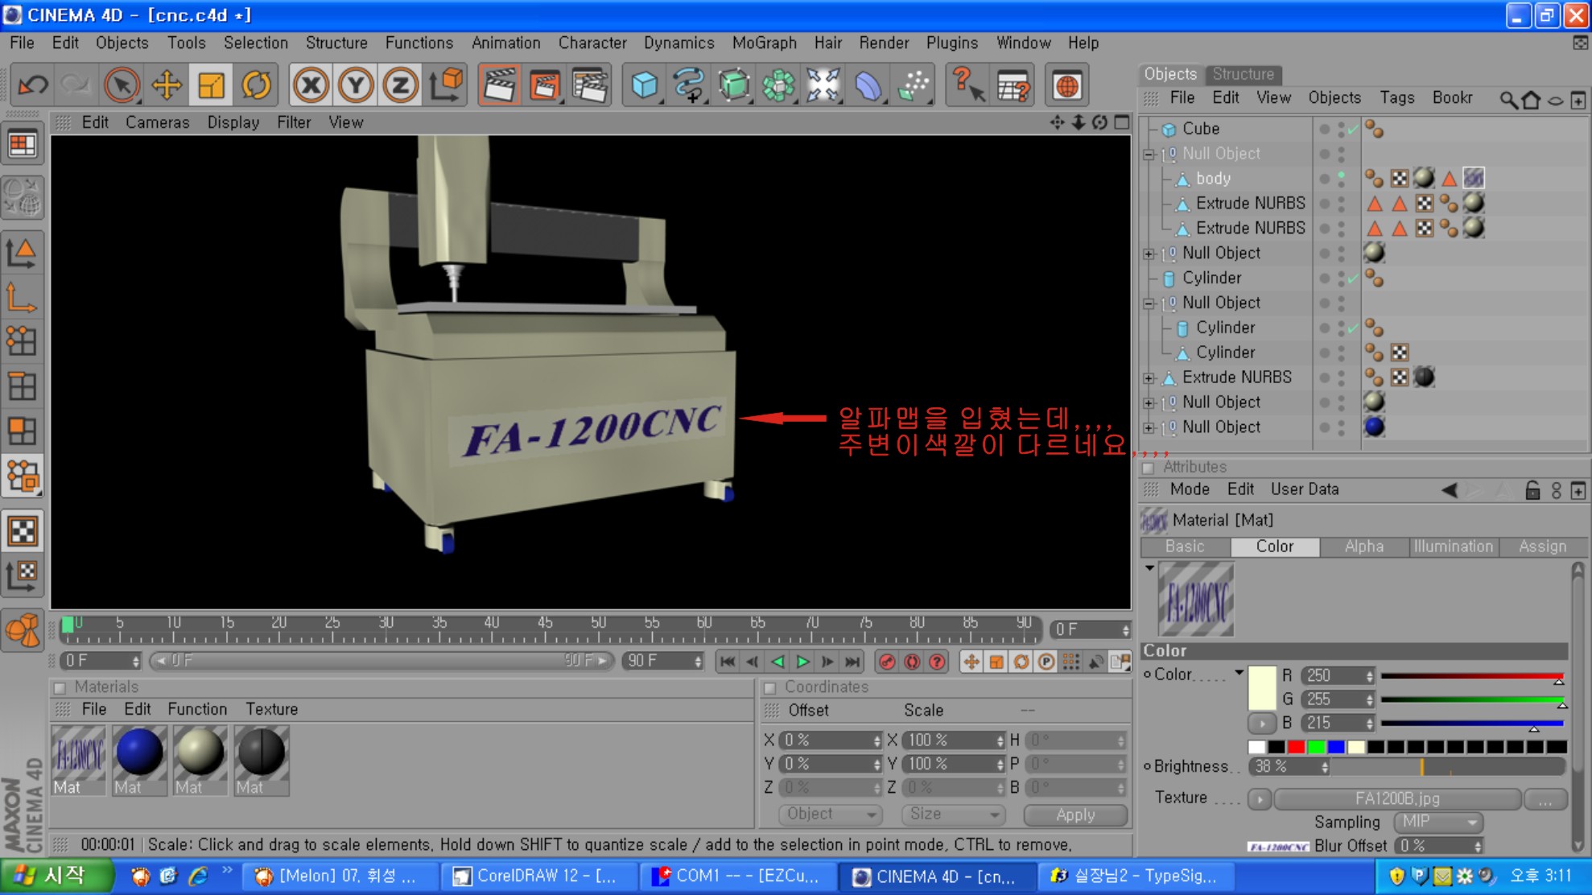Open the array/modeling objects icon

click(x=778, y=85)
